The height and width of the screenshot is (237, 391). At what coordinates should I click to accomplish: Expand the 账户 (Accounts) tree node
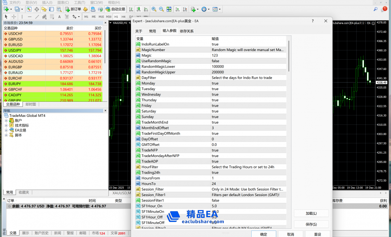coord(6,120)
